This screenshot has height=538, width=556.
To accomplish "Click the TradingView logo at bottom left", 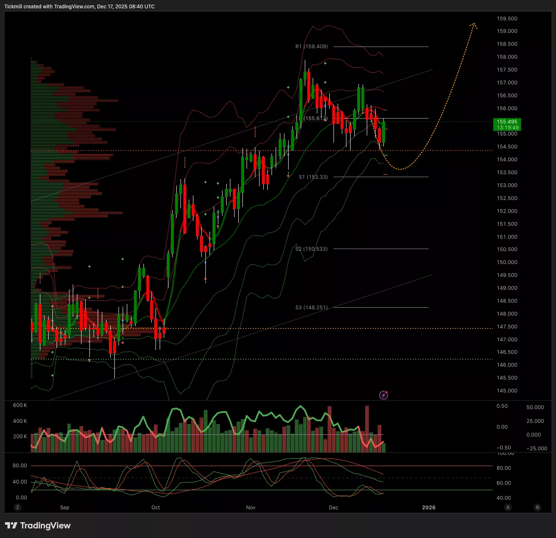I will click(x=38, y=526).
